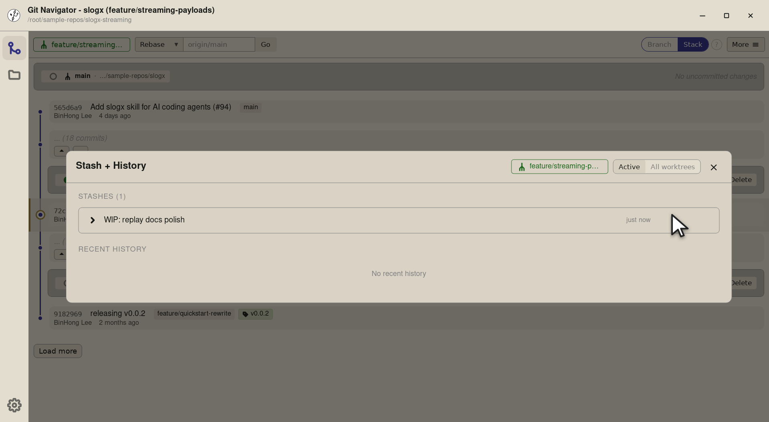The image size is (769, 422).
Task: Click the v0.0.2 tag badge
Action: 256,314
